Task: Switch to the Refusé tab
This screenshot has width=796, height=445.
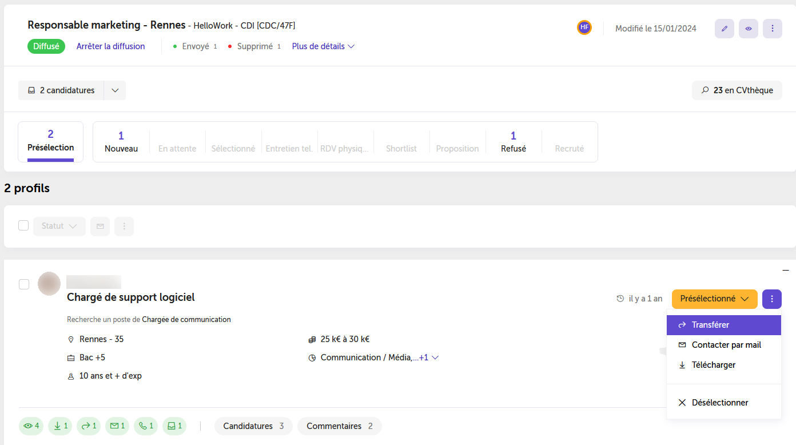Action: [514, 142]
